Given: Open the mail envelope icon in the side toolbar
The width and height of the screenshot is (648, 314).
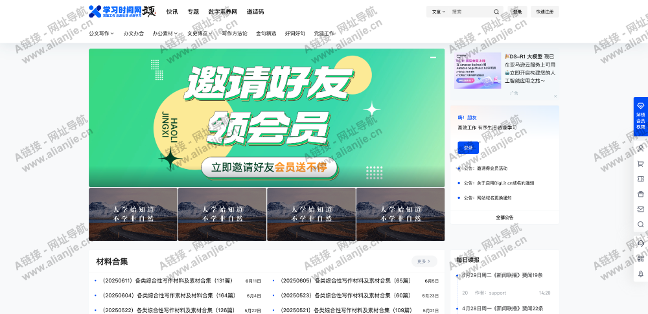Looking at the screenshot, I should pos(641,209).
